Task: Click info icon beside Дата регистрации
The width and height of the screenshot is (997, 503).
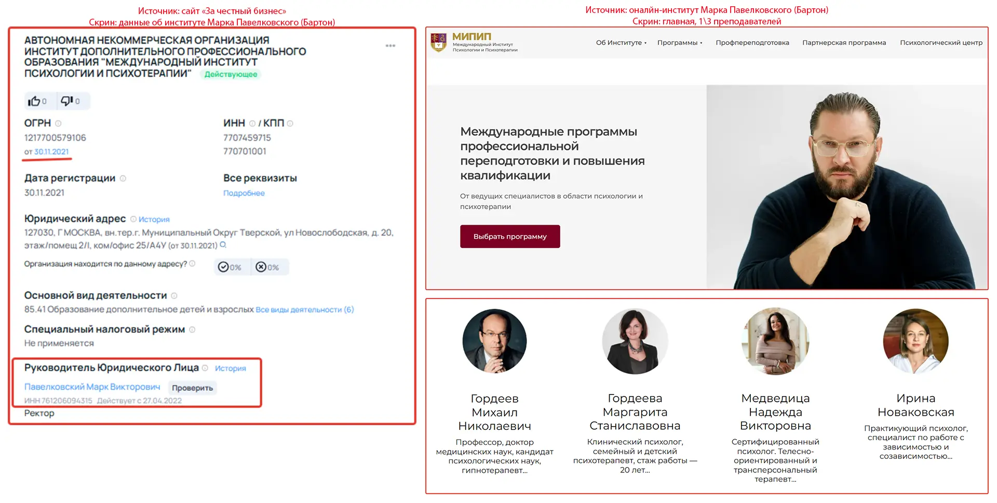Action: coord(123,178)
